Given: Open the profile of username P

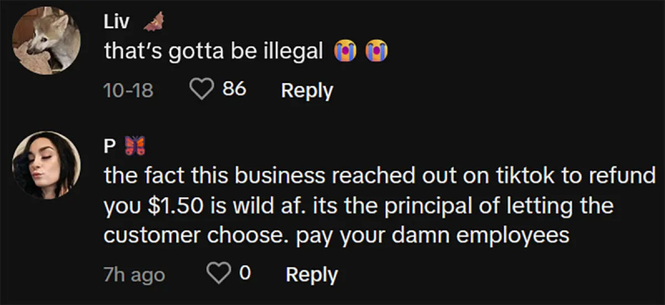Looking at the screenshot, I should pos(109,146).
